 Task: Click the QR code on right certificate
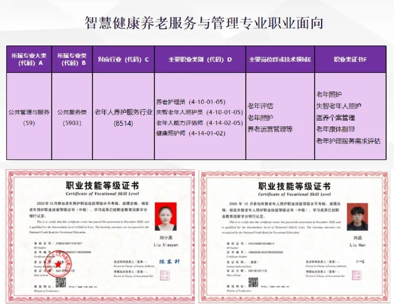click(253, 282)
